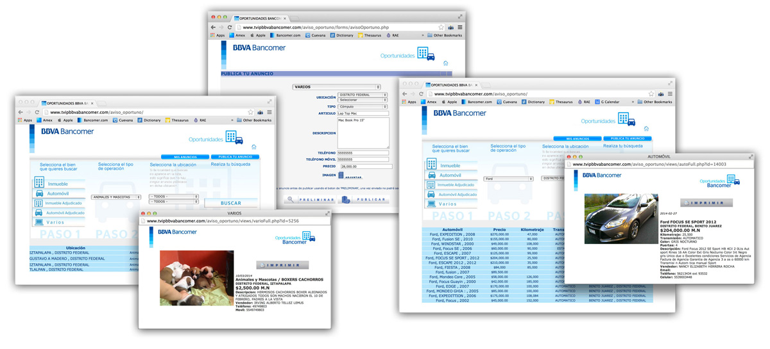Click the Articulo field containing Lap Top Mac
770x349 pixels.
(x=363, y=113)
